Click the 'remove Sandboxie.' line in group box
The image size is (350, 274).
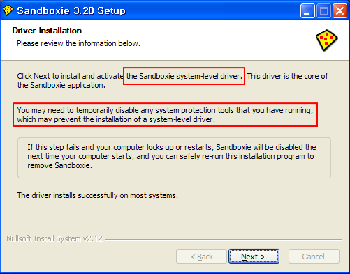click(x=59, y=165)
